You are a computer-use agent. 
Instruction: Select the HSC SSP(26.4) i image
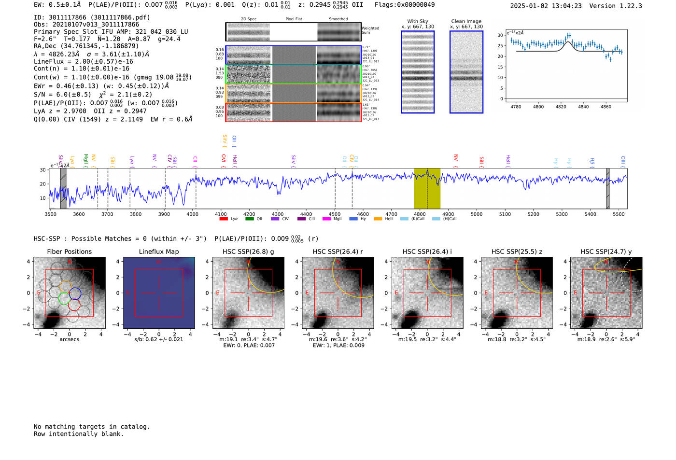(x=427, y=293)
